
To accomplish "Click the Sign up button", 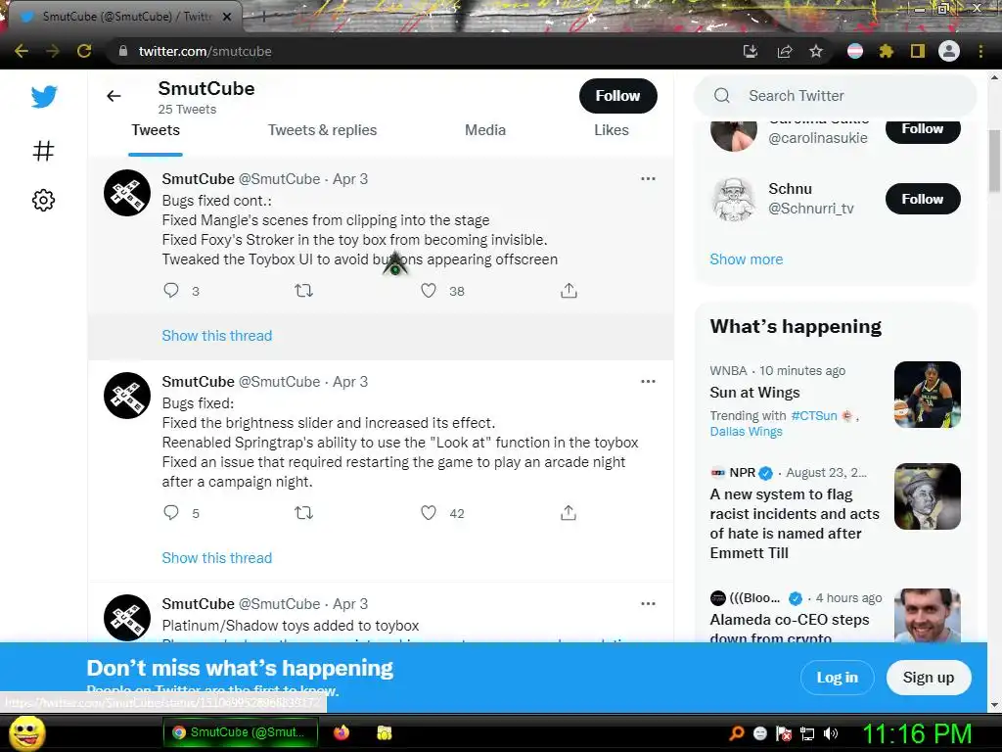I will pos(929,678).
